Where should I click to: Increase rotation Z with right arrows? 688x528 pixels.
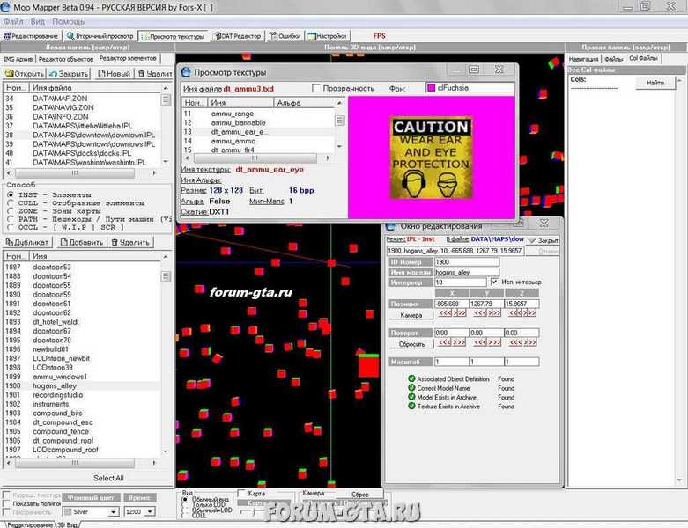[529, 342]
